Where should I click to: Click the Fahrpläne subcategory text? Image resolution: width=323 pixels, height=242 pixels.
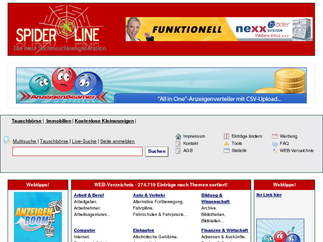[x=143, y=208]
